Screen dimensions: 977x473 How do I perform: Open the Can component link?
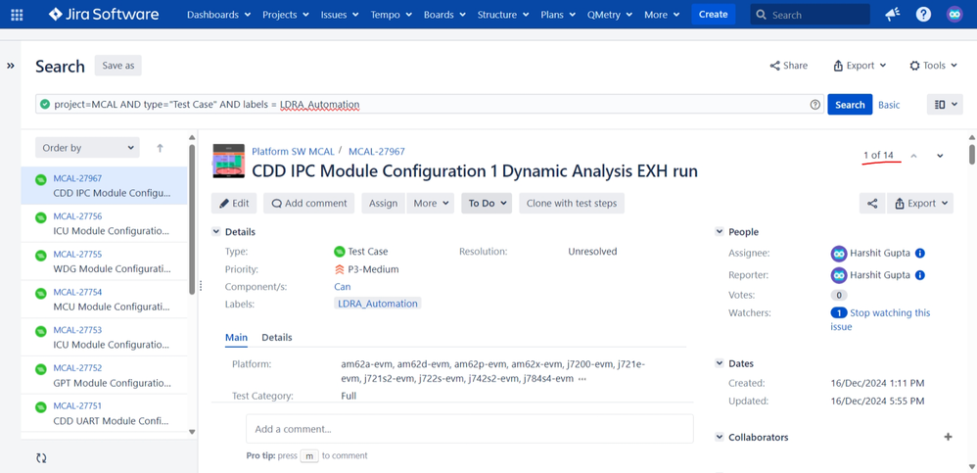(x=342, y=287)
